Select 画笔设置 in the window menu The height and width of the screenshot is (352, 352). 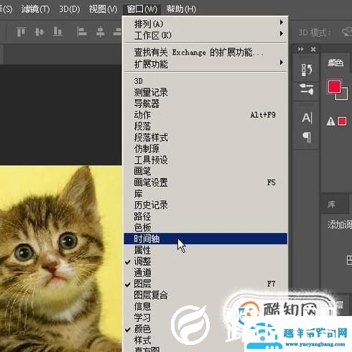click(205, 182)
